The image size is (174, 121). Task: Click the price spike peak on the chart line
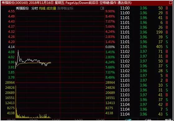pyautogui.click(x=18, y=50)
